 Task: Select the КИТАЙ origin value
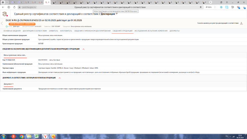pos(41,44)
